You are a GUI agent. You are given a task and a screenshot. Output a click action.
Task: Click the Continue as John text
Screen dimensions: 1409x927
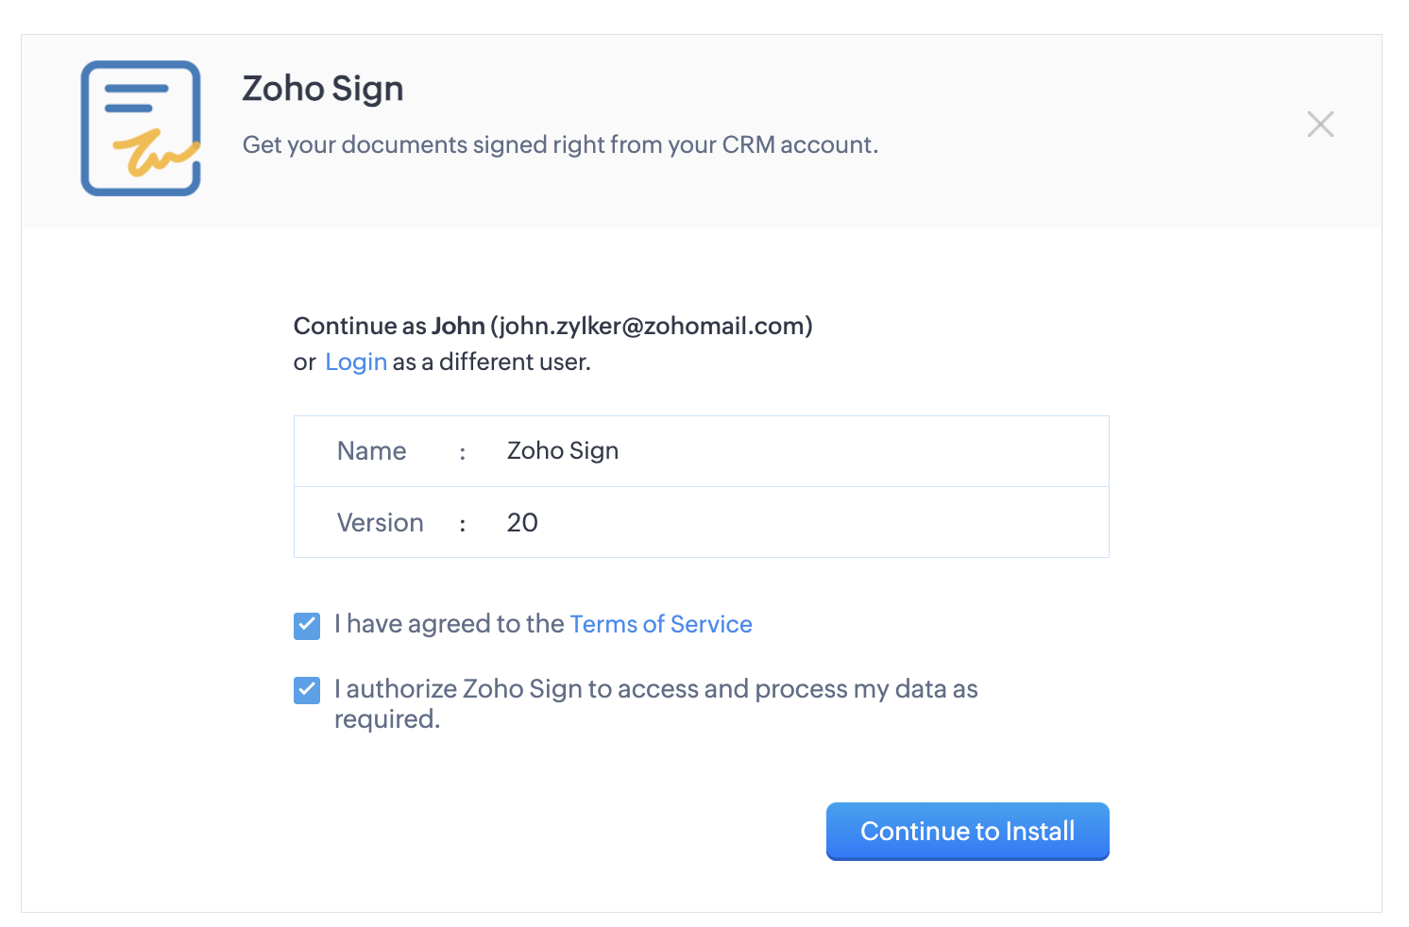point(389,326)
